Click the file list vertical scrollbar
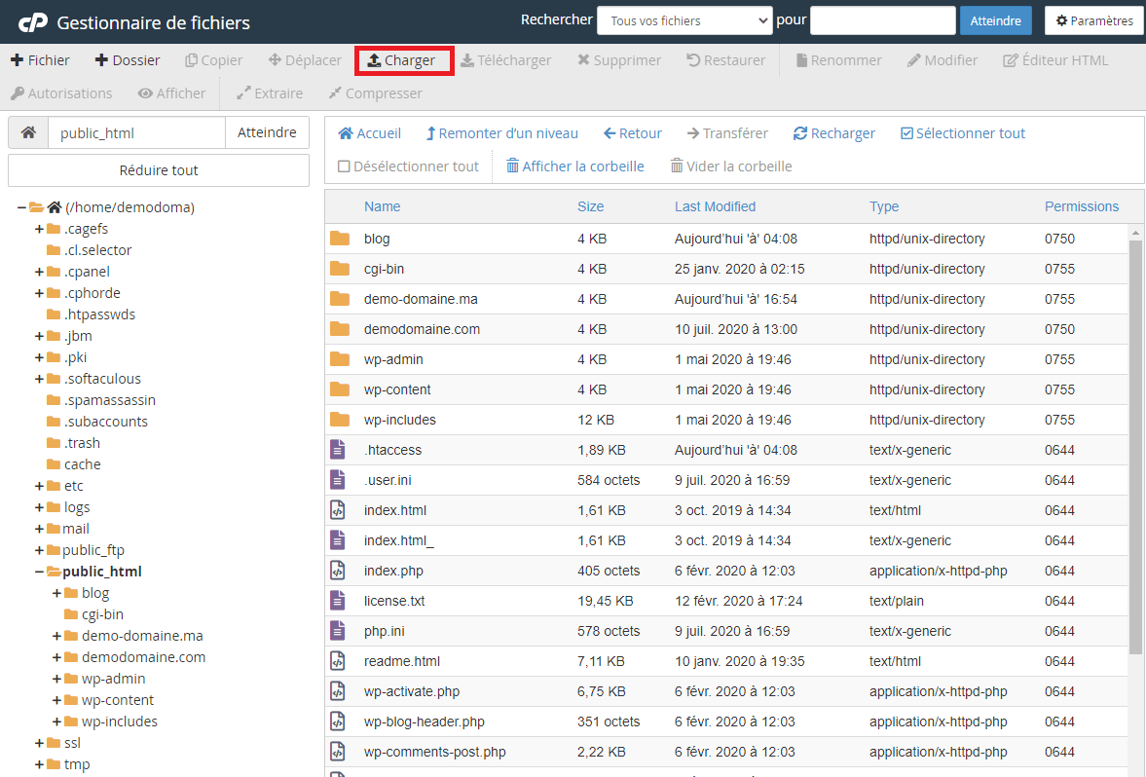 (x=1135, y=446)
